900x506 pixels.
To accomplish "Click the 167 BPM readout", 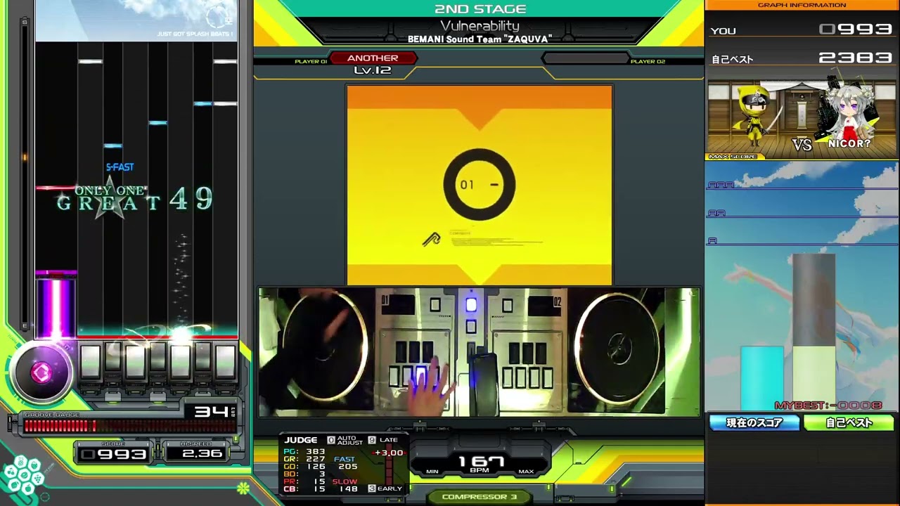I will click(x=481, y=463).
